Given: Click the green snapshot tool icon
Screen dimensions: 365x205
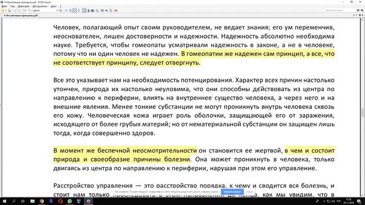Looking at the screenshot, I should tap(92, 10).
